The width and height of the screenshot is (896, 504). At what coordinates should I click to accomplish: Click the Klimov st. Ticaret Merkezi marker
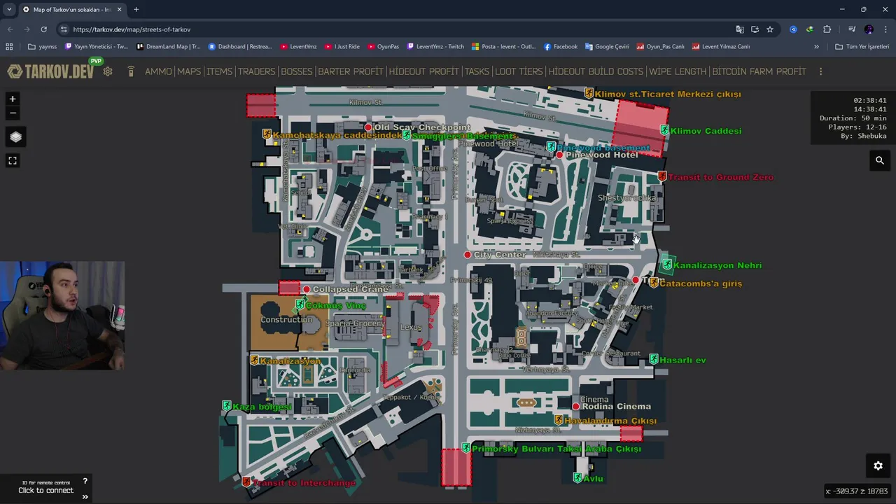click(x=589, y=94)
